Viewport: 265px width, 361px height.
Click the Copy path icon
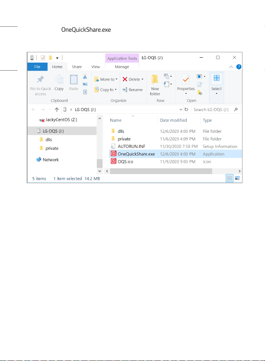(x=85, y=84)
